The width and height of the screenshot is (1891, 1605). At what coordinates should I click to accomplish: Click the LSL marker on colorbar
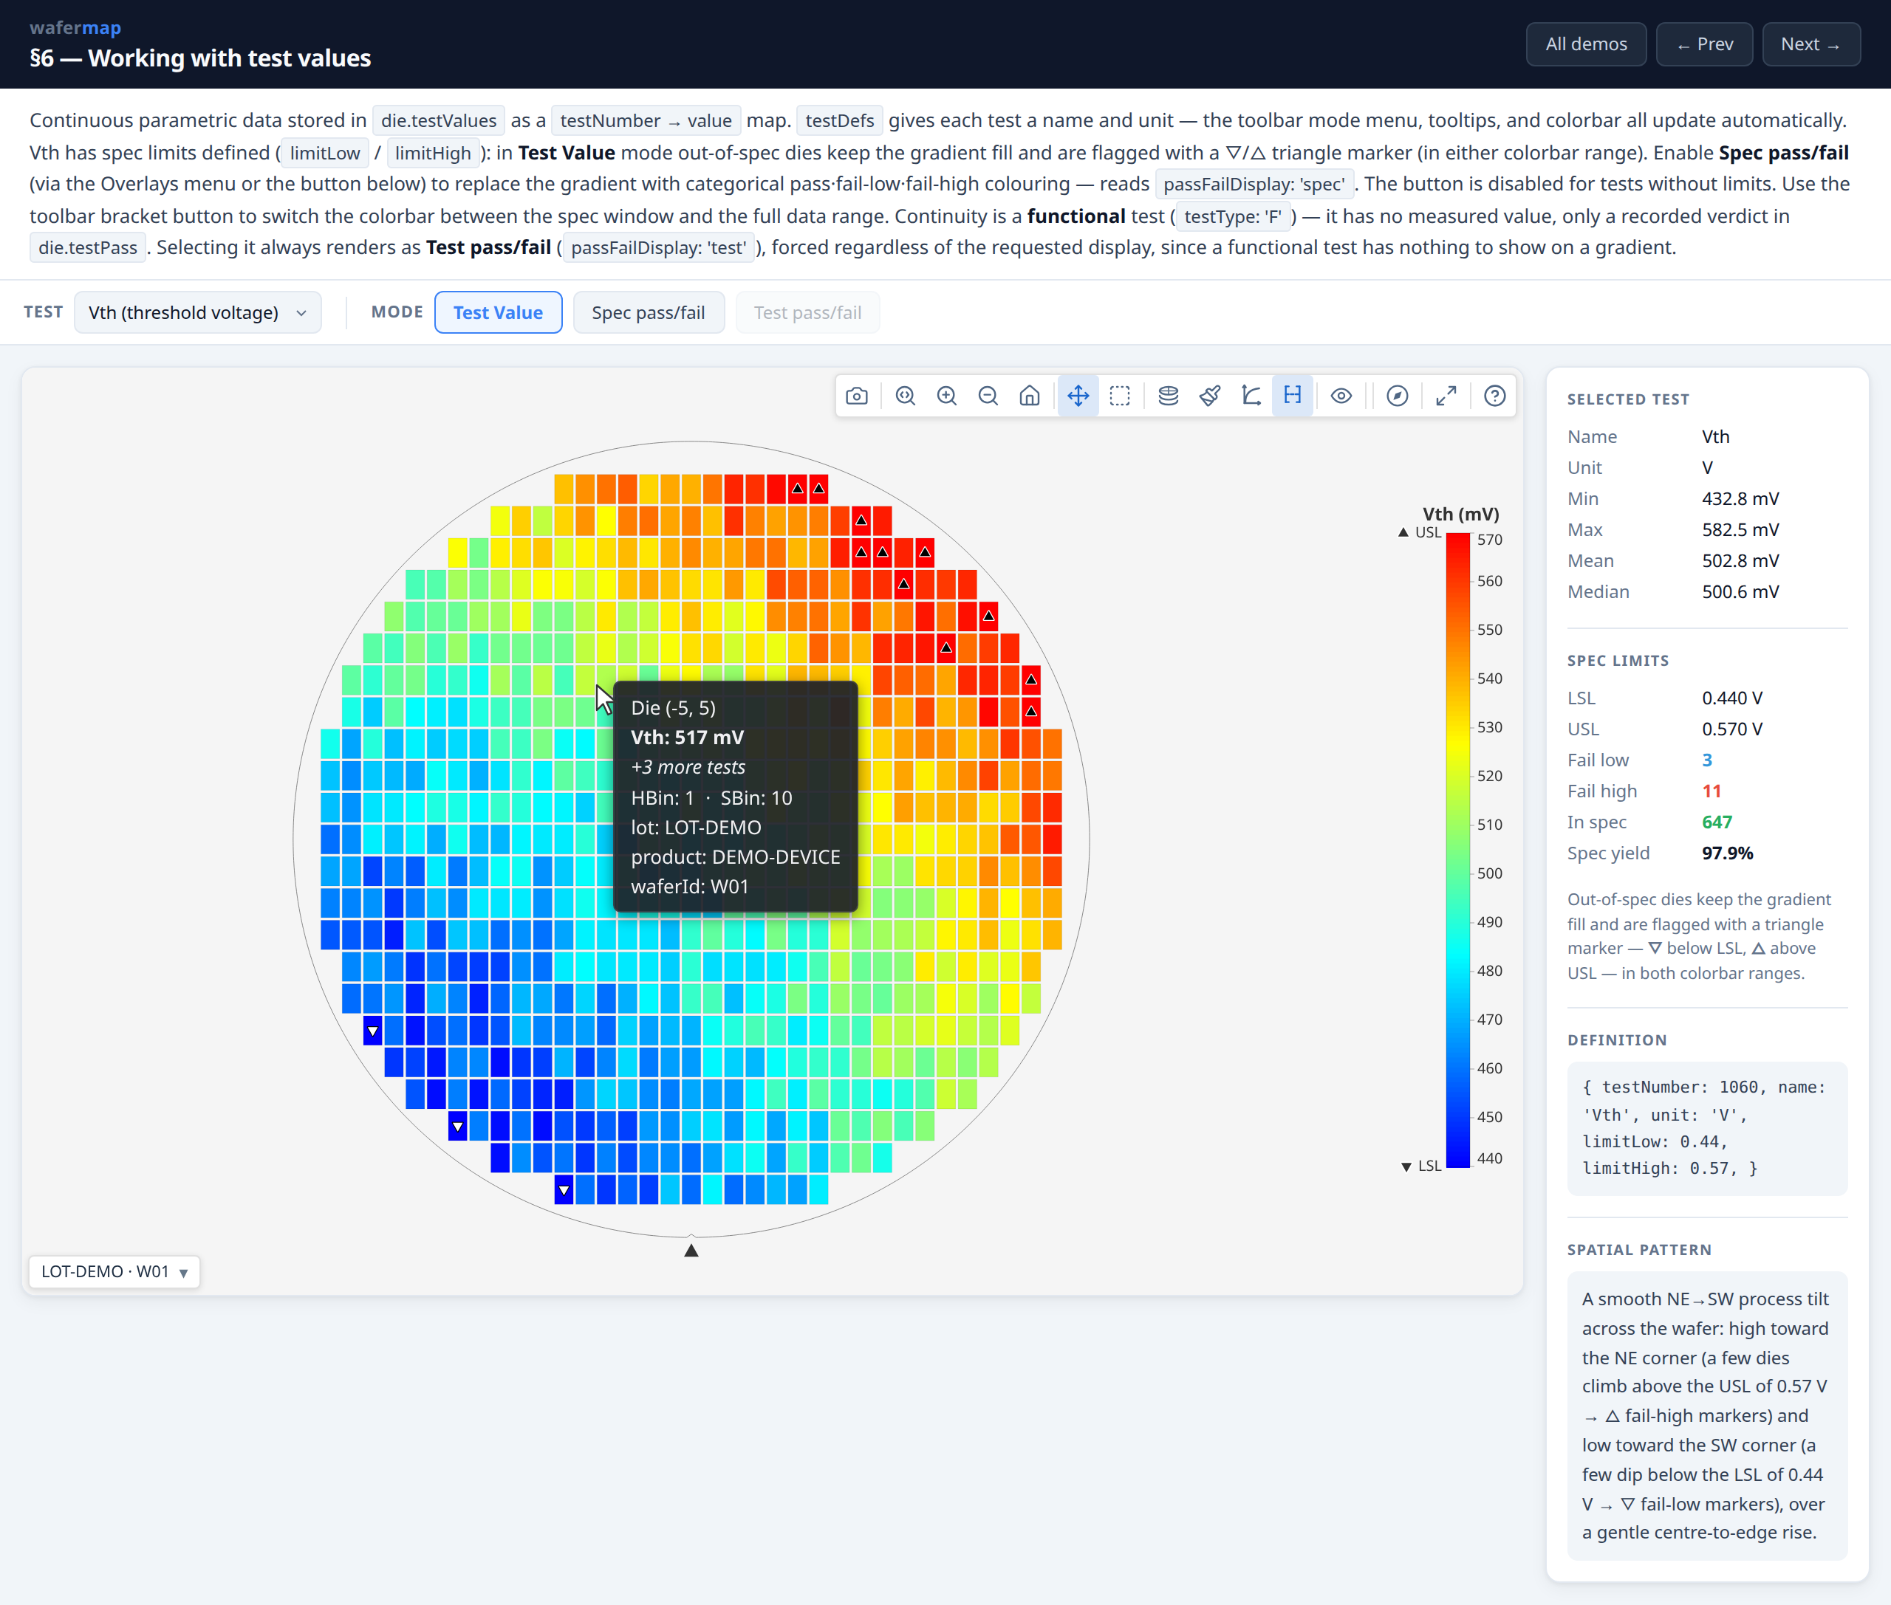click(1421, 1166)
